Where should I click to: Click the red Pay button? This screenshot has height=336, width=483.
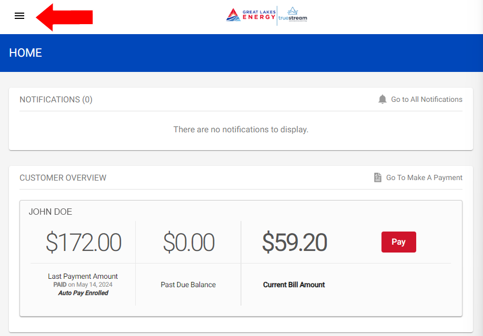399,242
